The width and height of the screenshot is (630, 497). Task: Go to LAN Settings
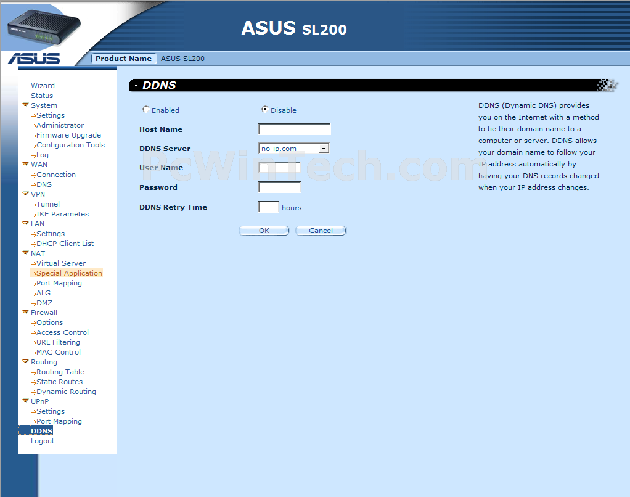coord(51,234)
